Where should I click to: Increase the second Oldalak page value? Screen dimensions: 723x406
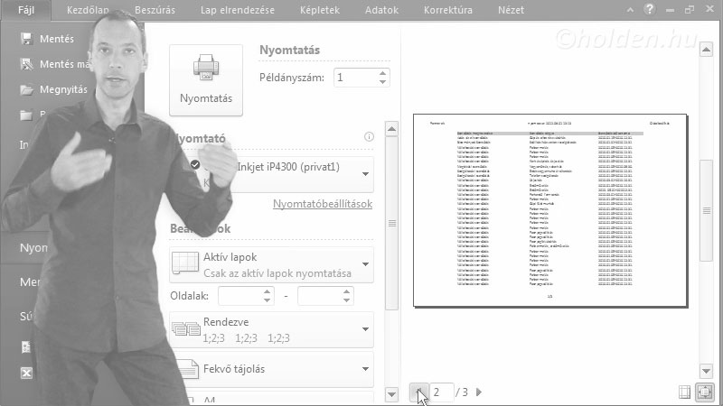(347, 291)
